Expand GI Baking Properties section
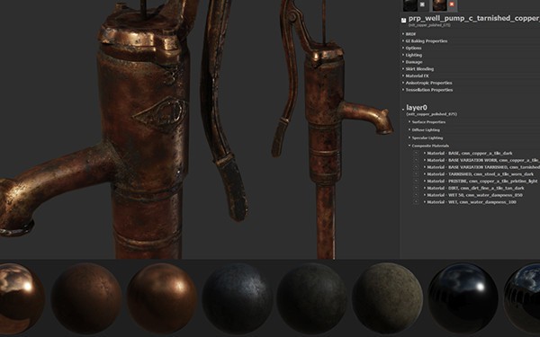 (425, 41)
